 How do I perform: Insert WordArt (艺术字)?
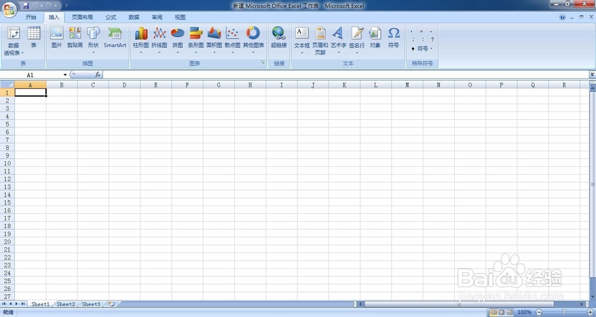click(339, 40)
